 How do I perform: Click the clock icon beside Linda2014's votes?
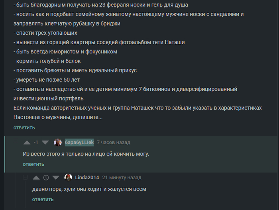tap(46, 177)
